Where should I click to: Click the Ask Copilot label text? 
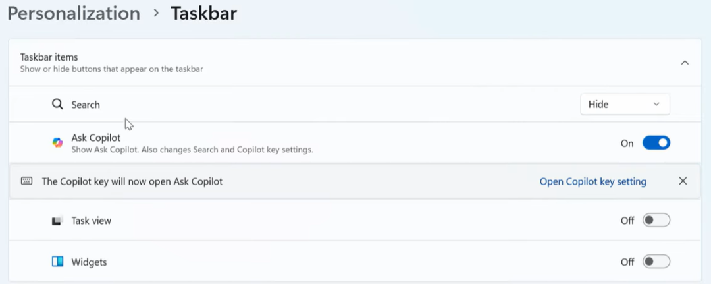pyautogui.click(x=96, y=138)
